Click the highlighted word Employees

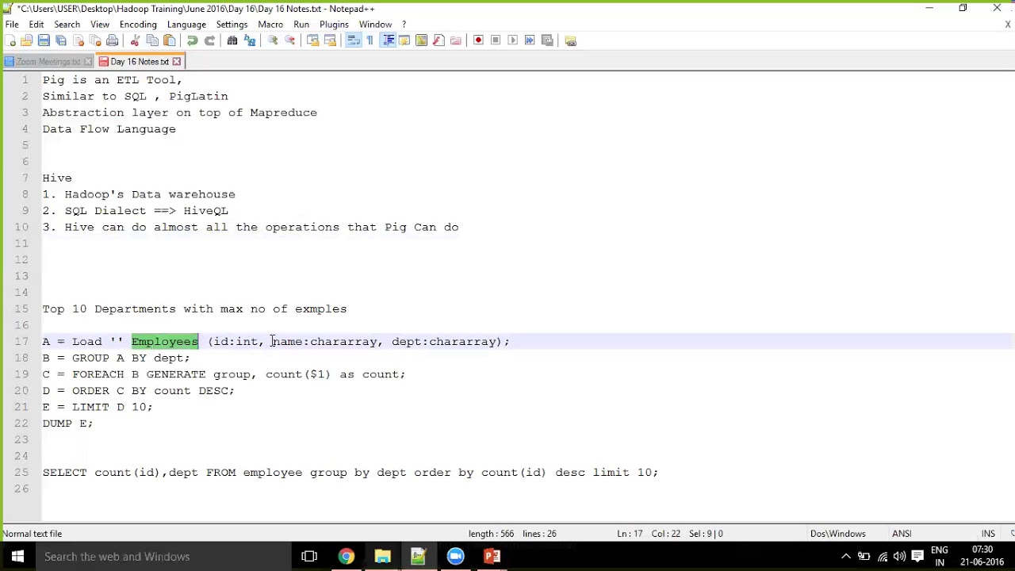pyautogui.click(x=165, y=342)
